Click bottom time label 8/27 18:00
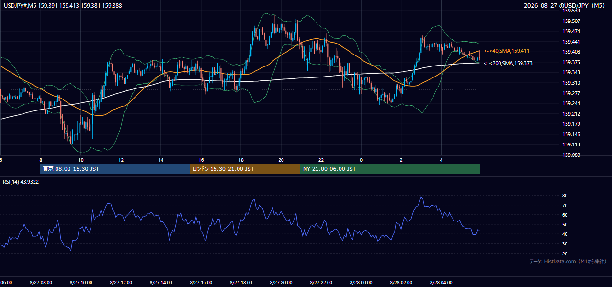612x287 pixels. point(241,283)
